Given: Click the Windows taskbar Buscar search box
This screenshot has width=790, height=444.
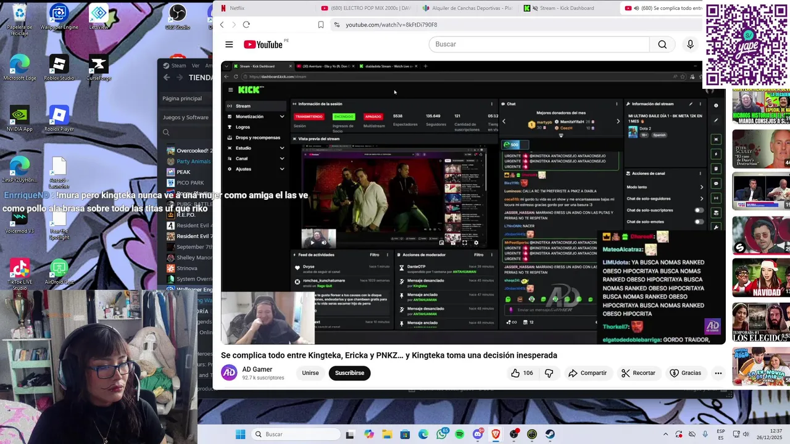Looking at the screenshot, I should tap(296, 434).
